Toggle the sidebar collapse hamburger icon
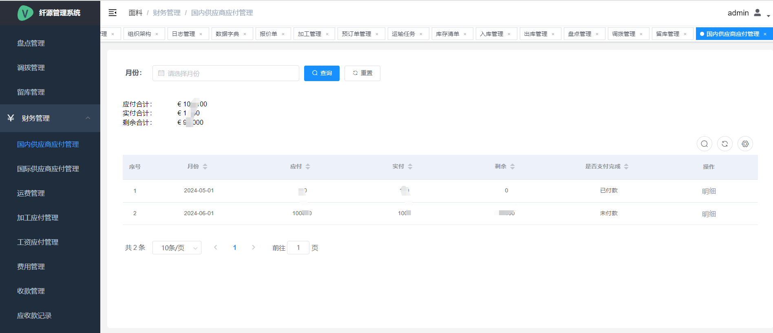773x333 pixels. 113,13
